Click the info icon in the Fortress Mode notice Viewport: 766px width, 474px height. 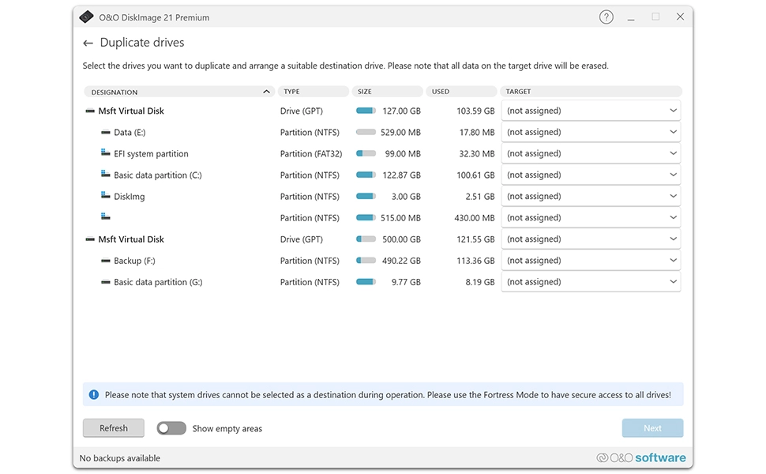[93, 393]
